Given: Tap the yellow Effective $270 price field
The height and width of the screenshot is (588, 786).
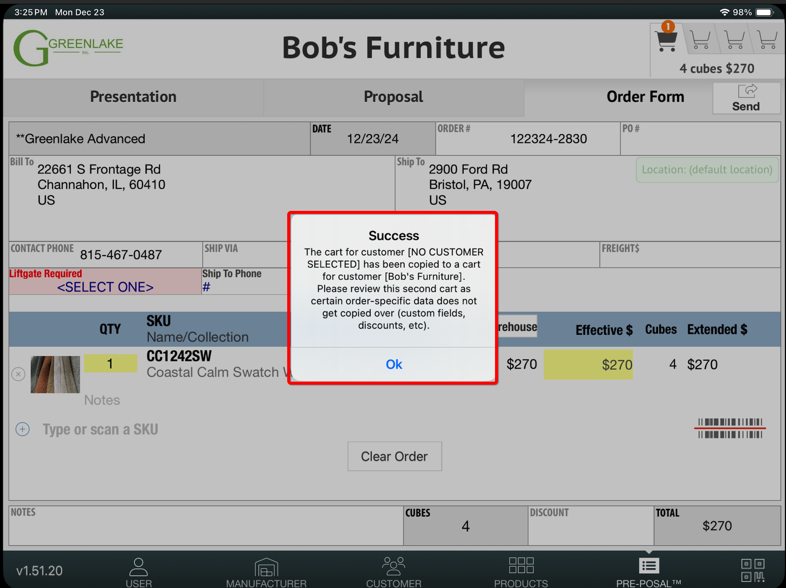Looking at the screenshot, I should (588, 364).
